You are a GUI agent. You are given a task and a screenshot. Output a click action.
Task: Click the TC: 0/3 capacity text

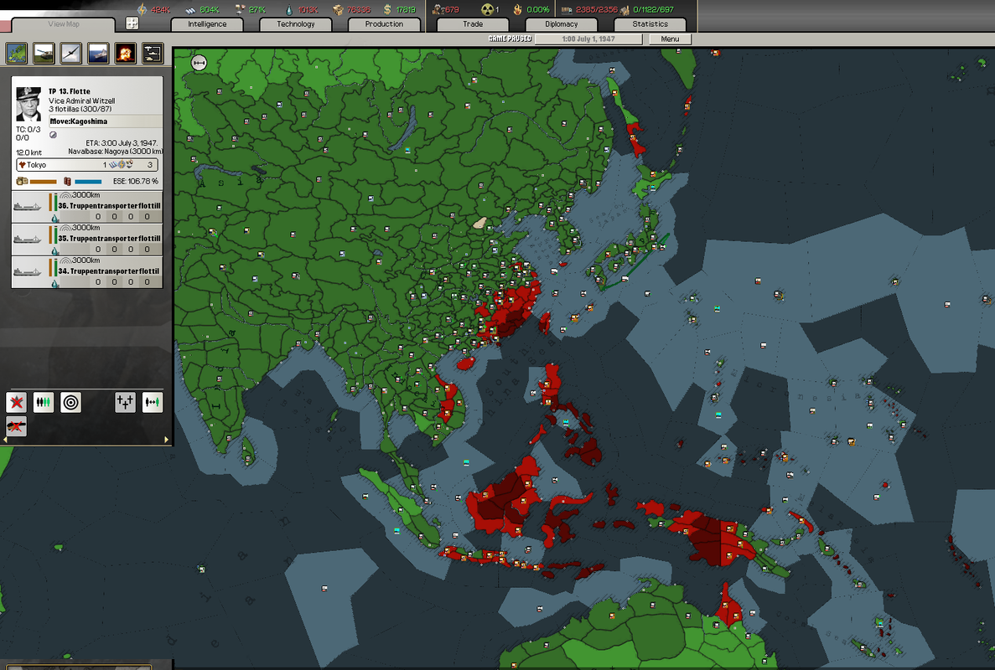(28, 129)
